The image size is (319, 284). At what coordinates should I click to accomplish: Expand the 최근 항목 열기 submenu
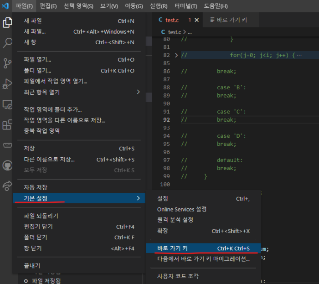pyautogui.click(x=139, y=92)
